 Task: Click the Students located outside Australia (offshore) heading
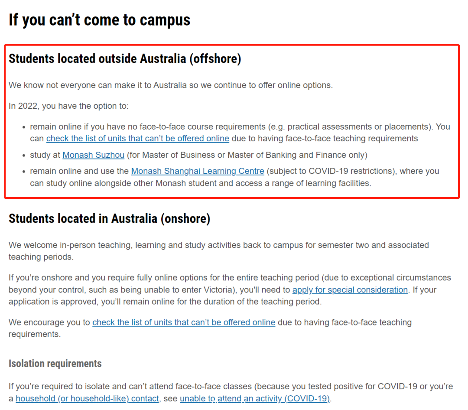[x=125, y=59]
